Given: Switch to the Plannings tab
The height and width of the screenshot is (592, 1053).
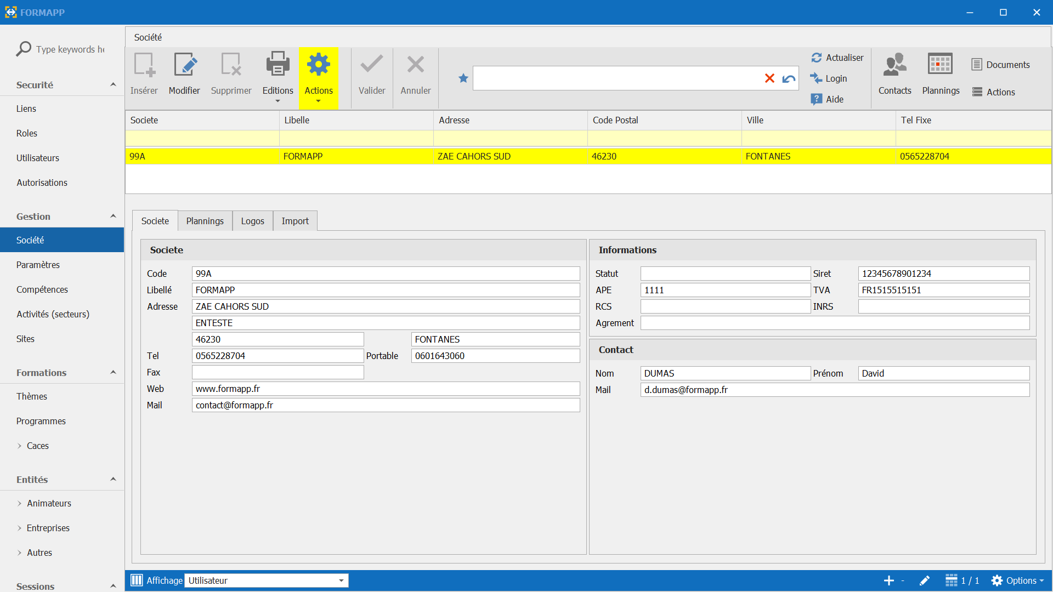Looking at the screenshot, I should 205,221.
